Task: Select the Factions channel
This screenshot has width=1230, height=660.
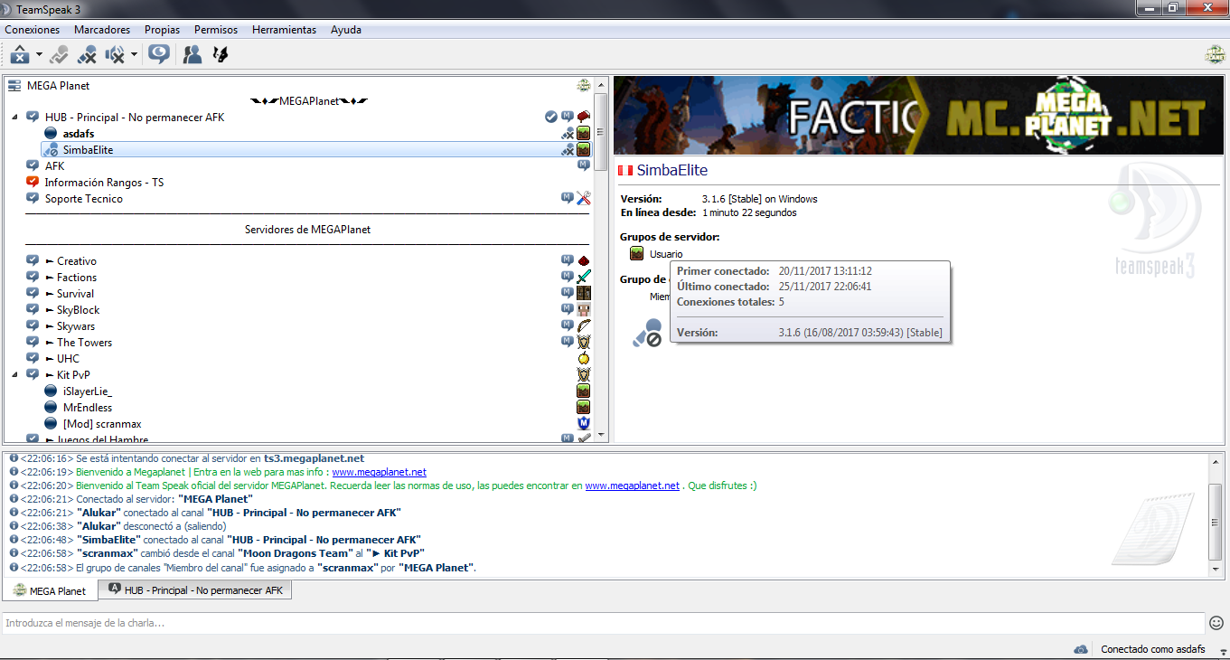Action: pos(70,278)
